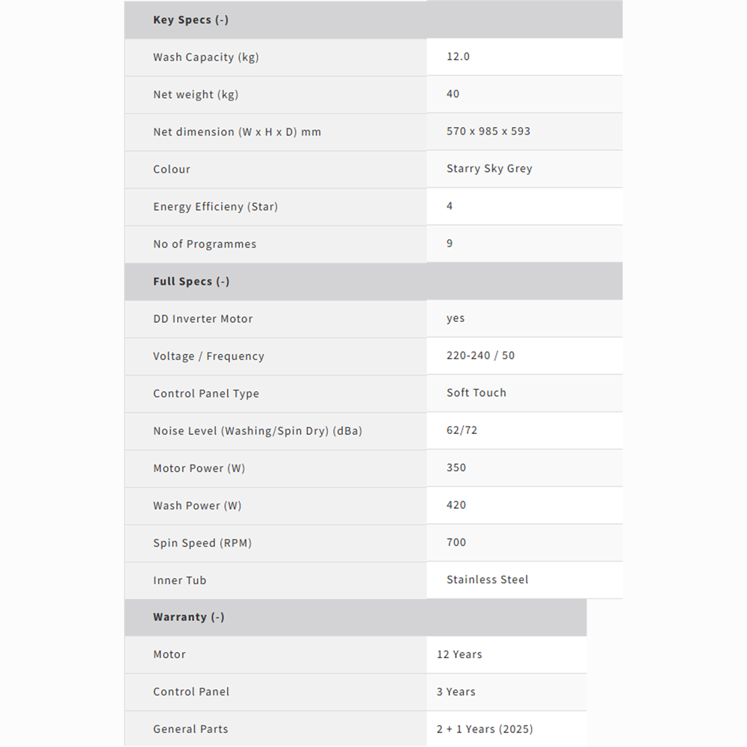Collapse the Full Specs section
Screen dimensions: 747x747
coord(191,282)
